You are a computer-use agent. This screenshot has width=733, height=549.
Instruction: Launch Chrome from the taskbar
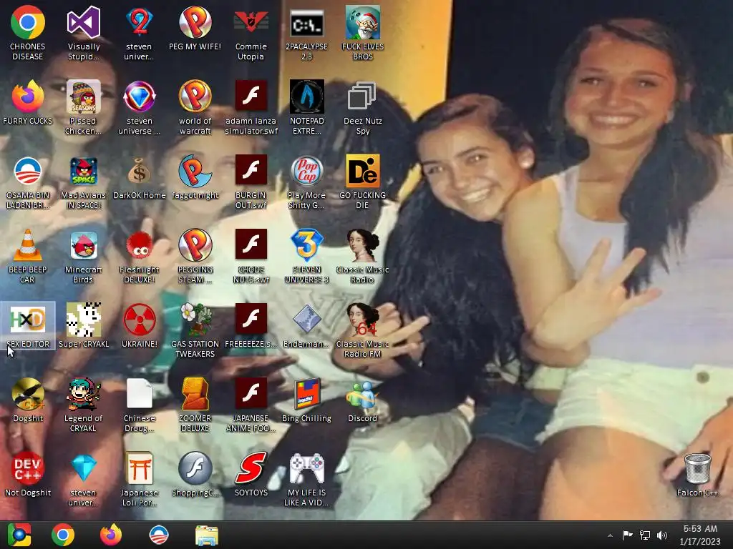point(63,535)
